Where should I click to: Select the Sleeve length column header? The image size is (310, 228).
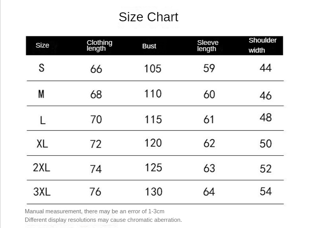(x=208, y=46)
